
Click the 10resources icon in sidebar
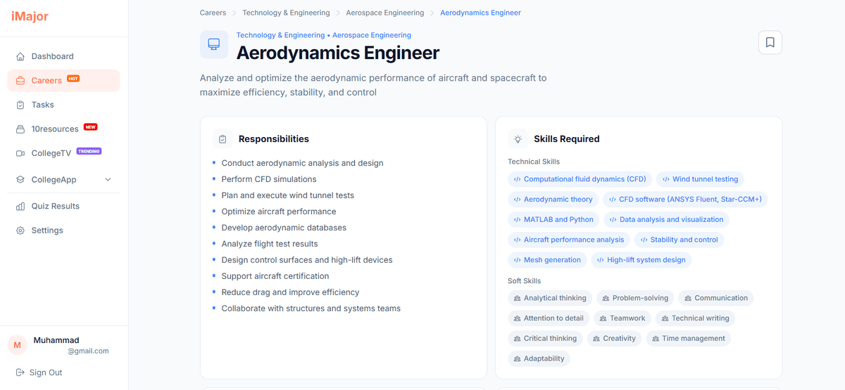(x=20, y=129)
